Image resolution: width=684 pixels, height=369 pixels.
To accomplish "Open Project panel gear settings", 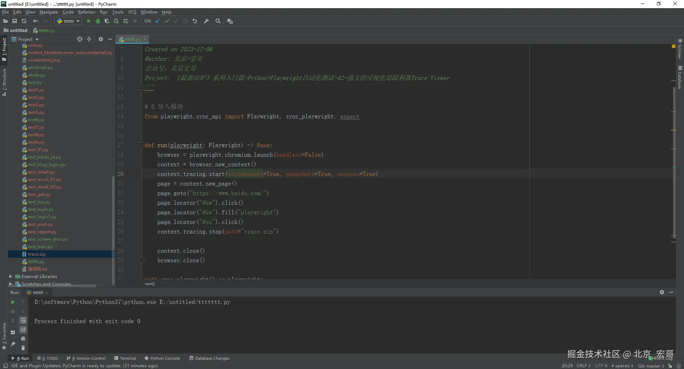I will point(101,39).
